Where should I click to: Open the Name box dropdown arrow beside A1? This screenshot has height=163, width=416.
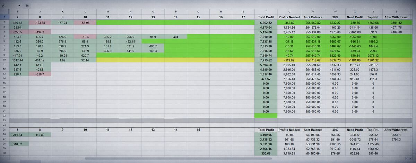(19, 6)
